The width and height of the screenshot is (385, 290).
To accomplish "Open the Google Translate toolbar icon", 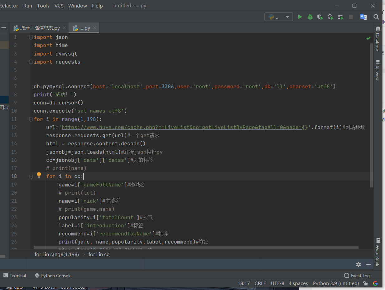I will tap(363, 17).
